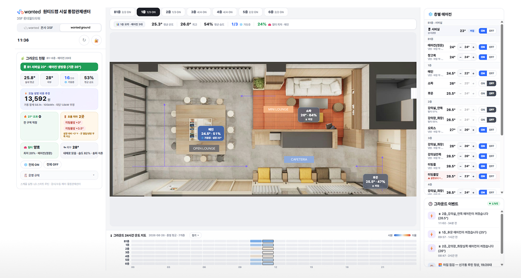Click the 외부 28° weather card
Viewport: 521px width, 278px height.
(79, 150)
